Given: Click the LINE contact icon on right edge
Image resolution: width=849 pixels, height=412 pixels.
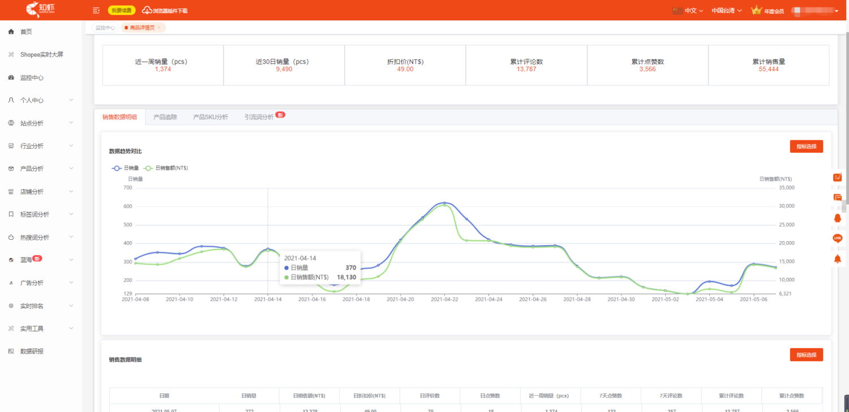Looking at the screenshot, I should pos(837,238).
